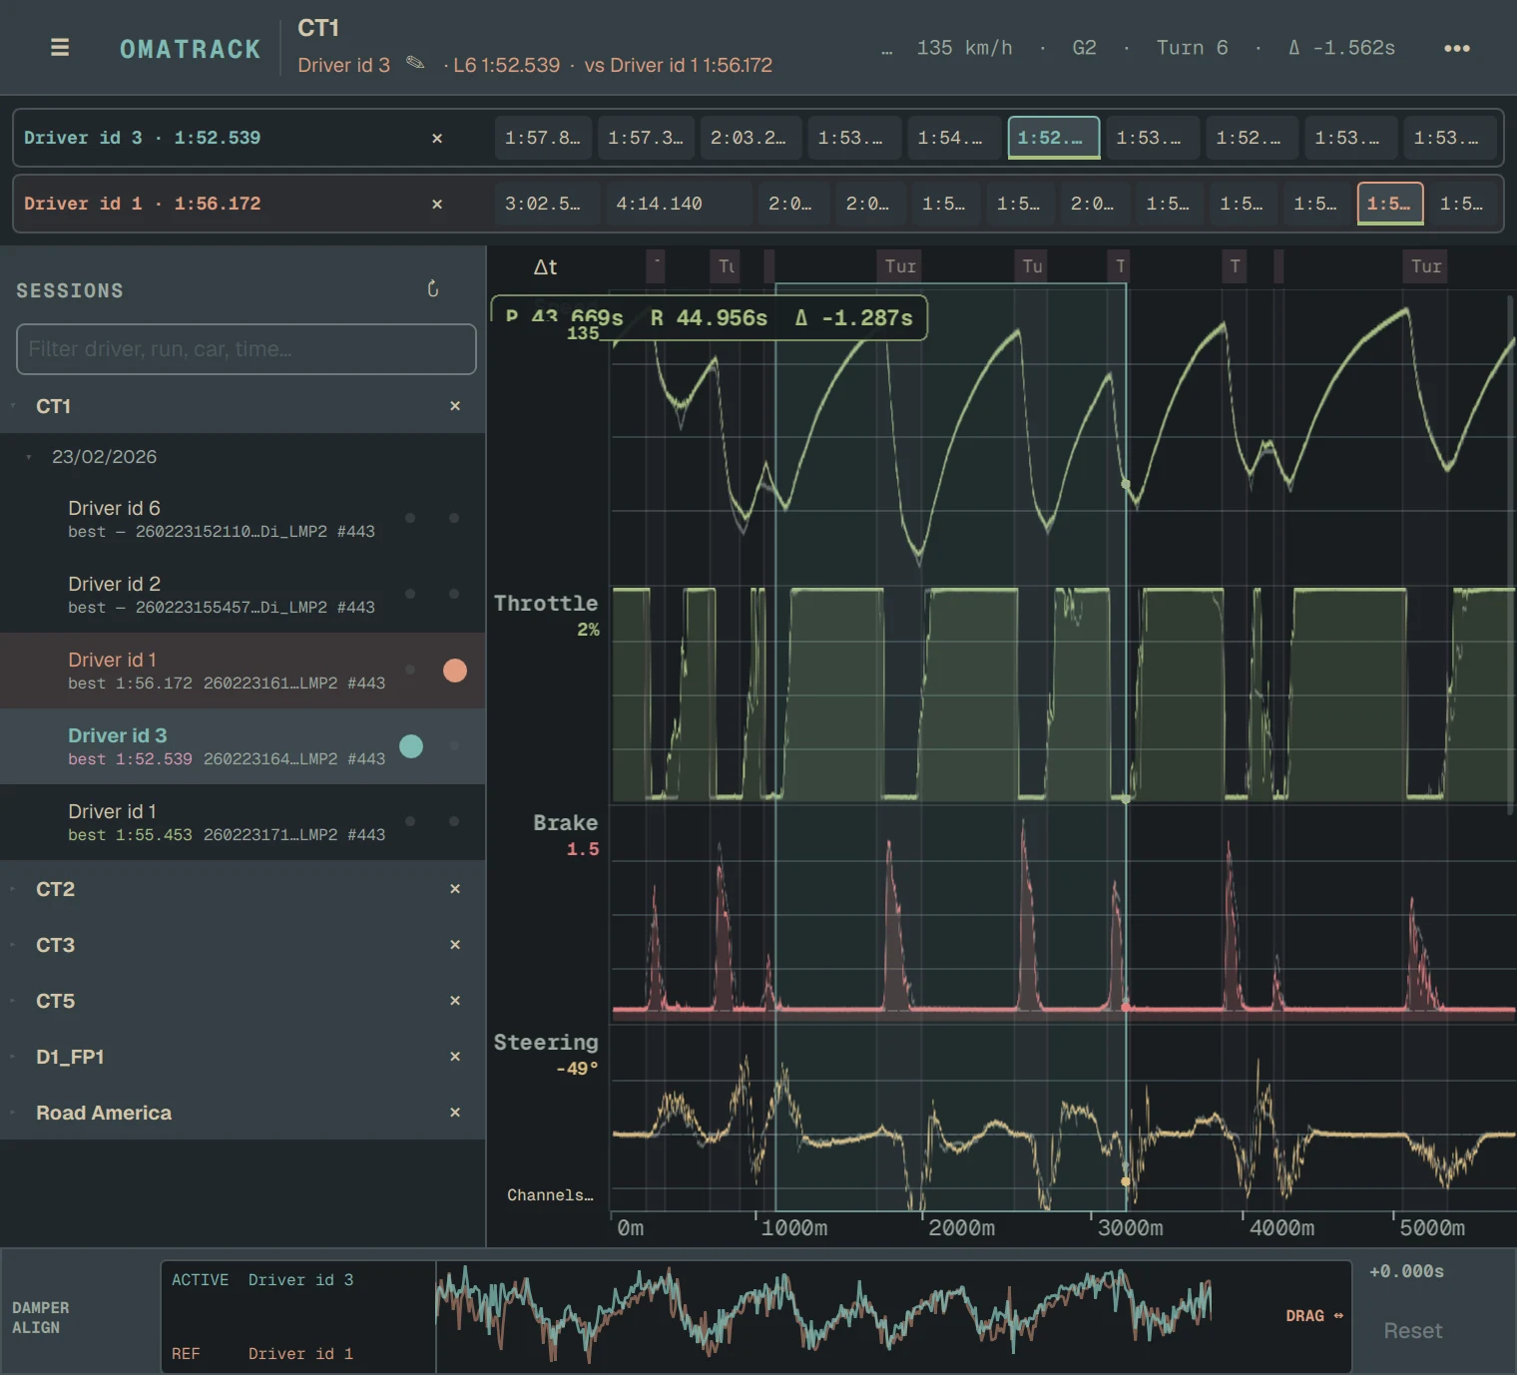Click the X icon on Road America group
1517x1375 pixels.
(x=455, y=1113)
